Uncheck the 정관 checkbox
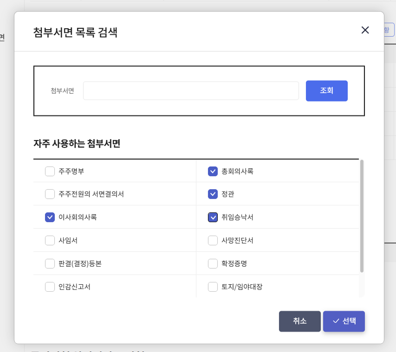The height and width of the screenshot is (352, 396). click(213, 194)
